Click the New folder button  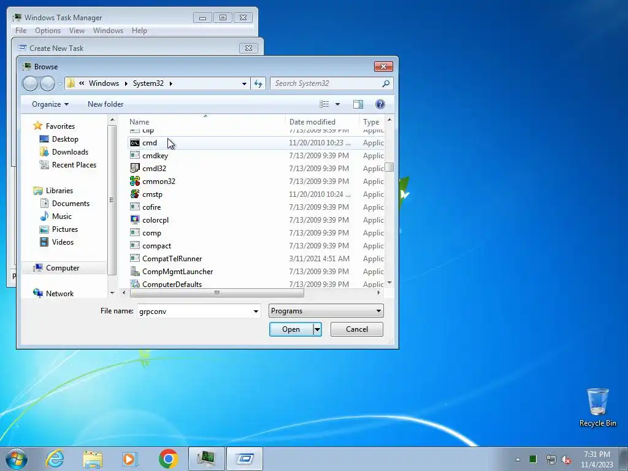105,104
